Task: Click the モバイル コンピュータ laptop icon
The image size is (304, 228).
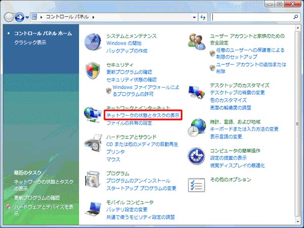Action: tap(93, 209)
